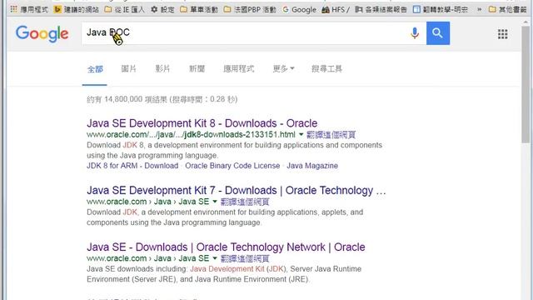Open the Google apps grid
533x300 pixels.
(502, 34)
